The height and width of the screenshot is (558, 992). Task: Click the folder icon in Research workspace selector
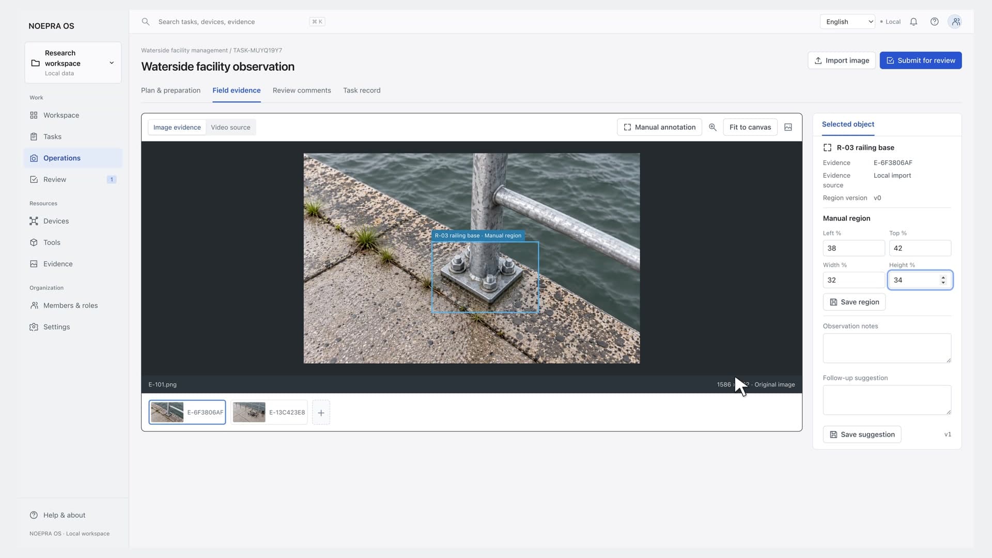coord(35,63)
